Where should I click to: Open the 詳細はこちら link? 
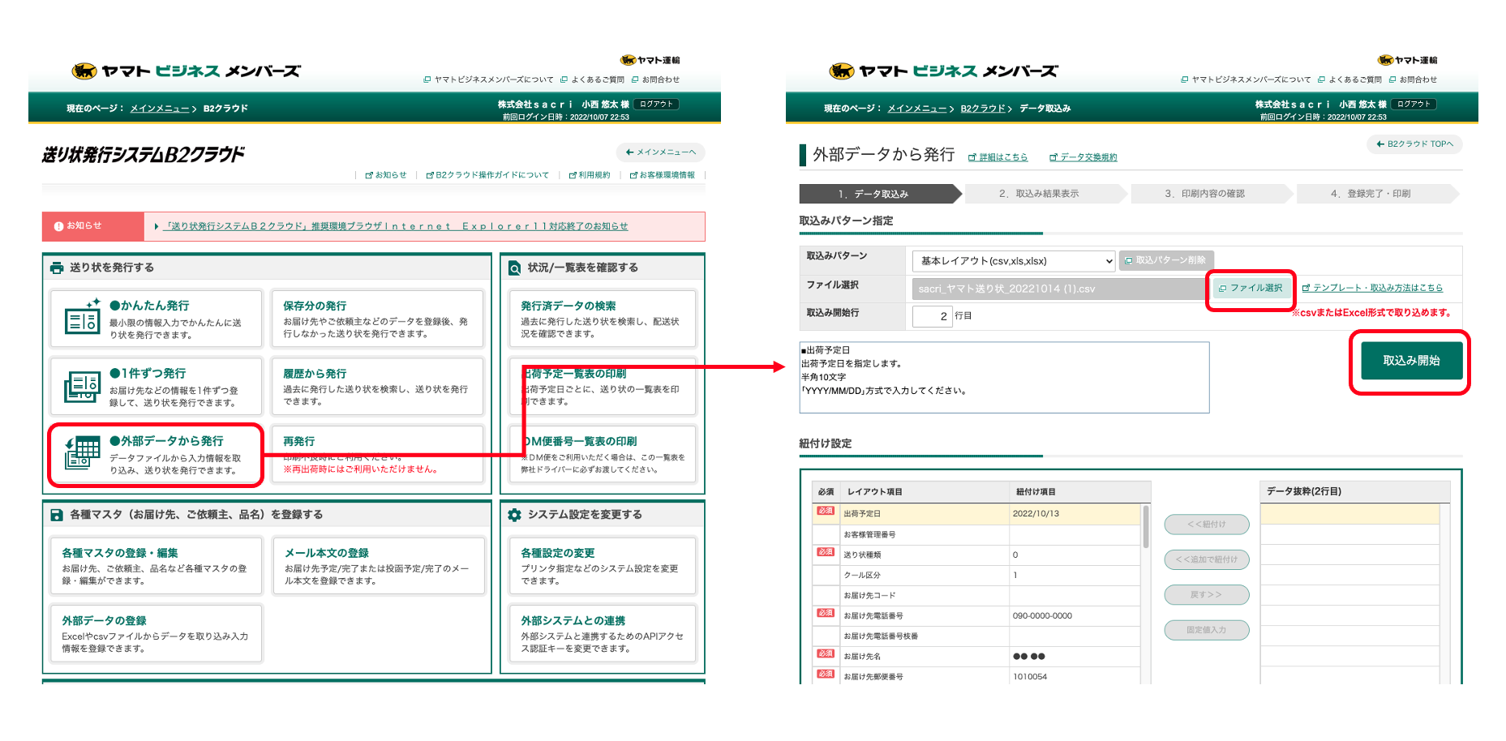pos(998,157)
